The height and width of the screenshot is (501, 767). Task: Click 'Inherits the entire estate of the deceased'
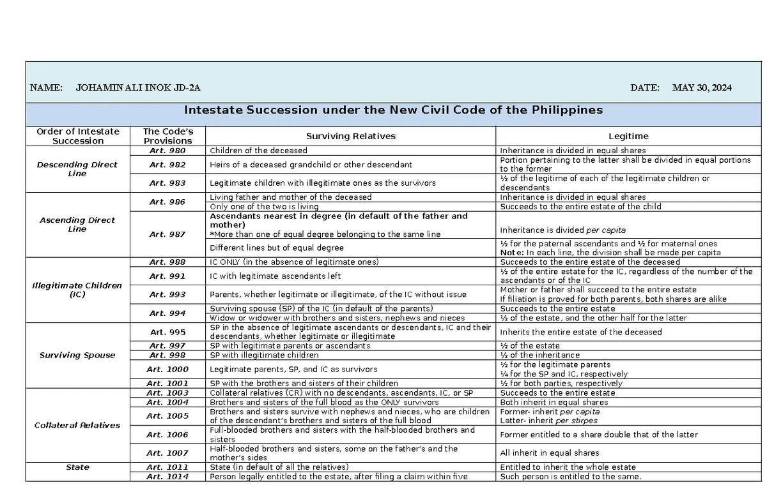coord(582,332)
